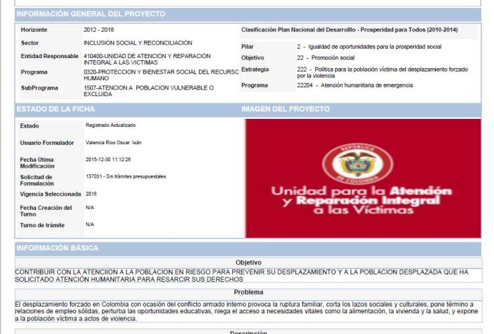The image size is (494, 334).
Task: Click the Horizonte field label
Action: (x=34, y=29)
